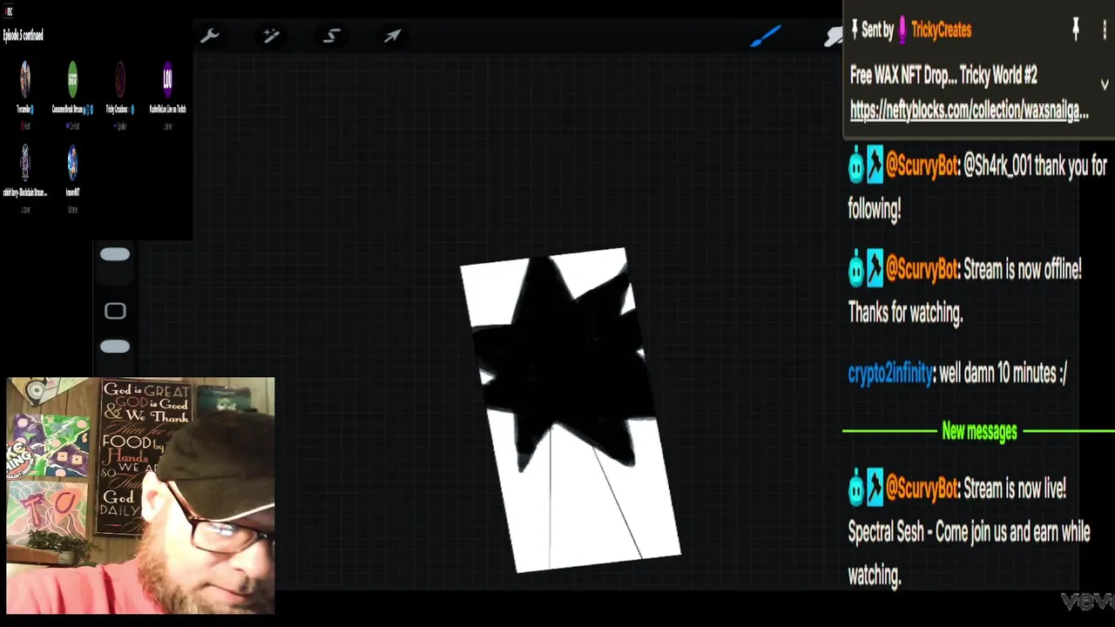Image resolution: width=1115 pixels, height=627 pixels.
Task: Open the Adjustments magic wand tool
Action: click(x=271, y=36)
